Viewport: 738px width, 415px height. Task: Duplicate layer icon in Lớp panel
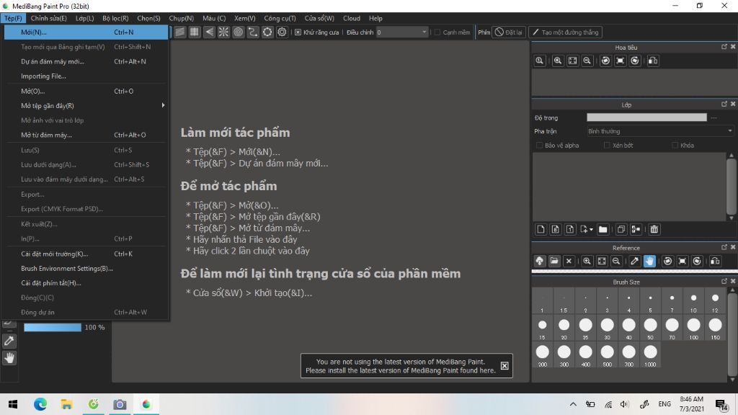(621, 229)
